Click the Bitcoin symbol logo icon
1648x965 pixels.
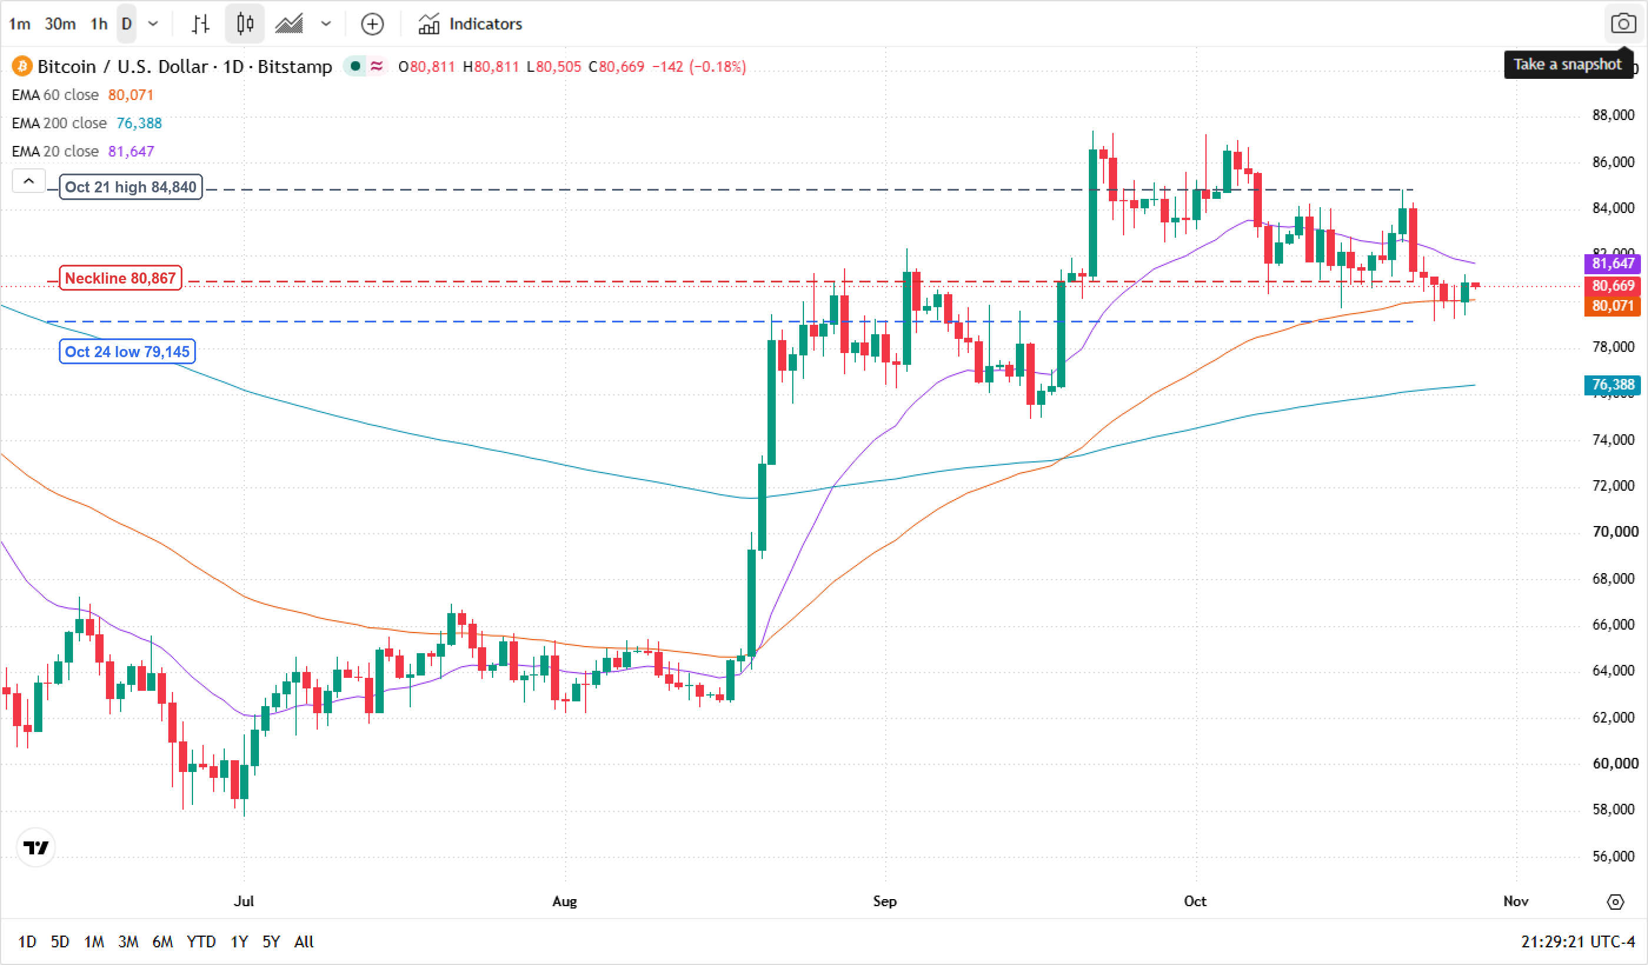22,66
